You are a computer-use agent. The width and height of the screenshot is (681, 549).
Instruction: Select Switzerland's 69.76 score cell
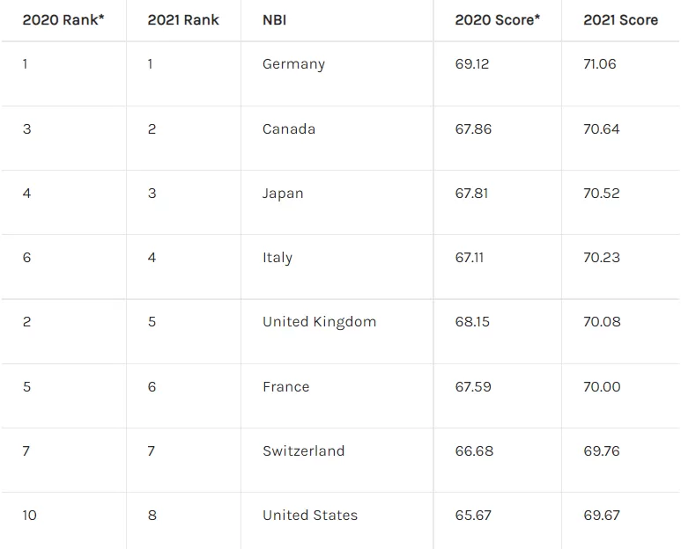point(602,451)
